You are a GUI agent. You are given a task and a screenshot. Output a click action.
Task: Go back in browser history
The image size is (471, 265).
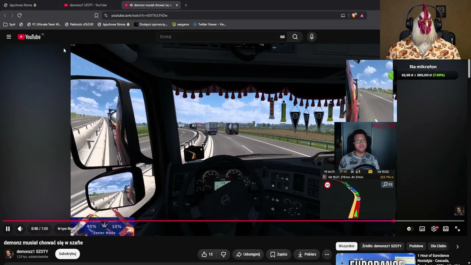5,15
